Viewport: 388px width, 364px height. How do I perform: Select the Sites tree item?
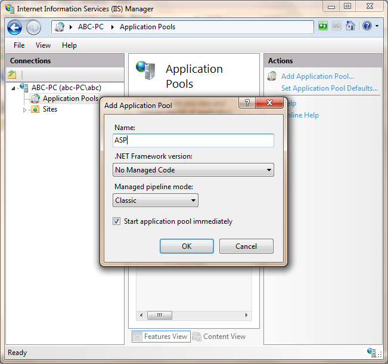[50, 109]
